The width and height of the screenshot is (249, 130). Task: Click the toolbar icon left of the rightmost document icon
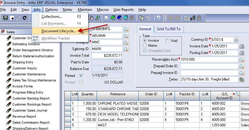click(x=193, y=18)
